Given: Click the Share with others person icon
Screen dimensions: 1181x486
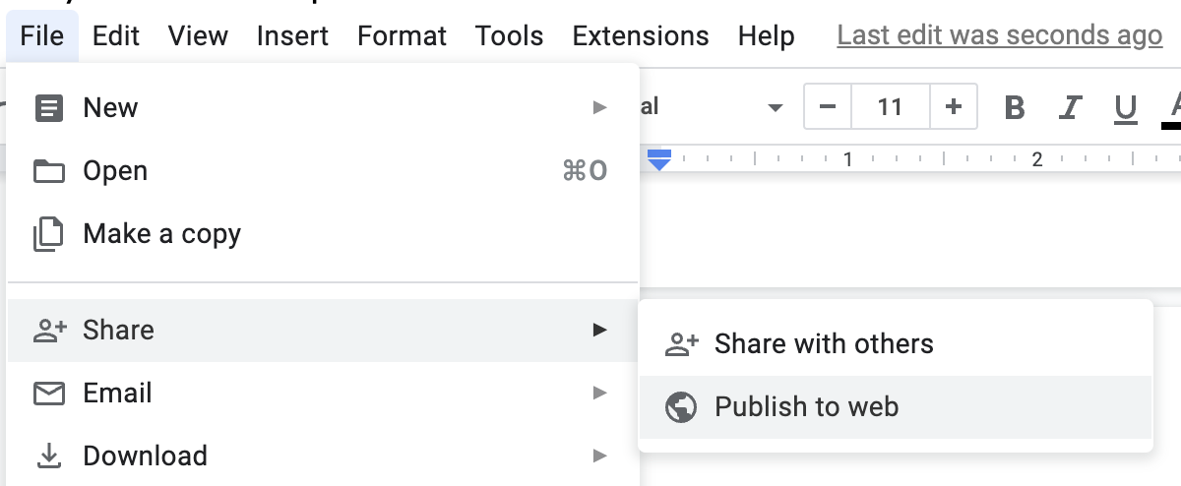Looking at the screenshot, I should click(681, 343).
